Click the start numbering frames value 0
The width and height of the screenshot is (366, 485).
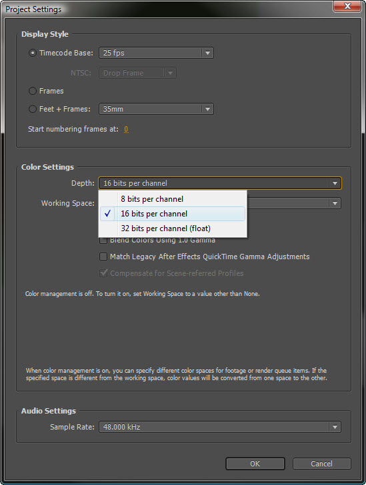click(x=126, y=130)
